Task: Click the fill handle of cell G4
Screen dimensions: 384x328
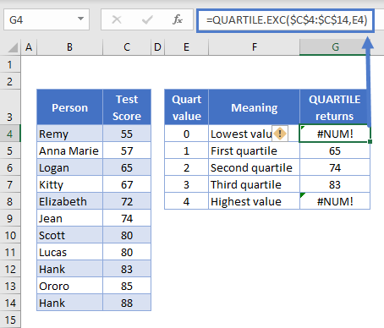Action: (x=370, y=141)
